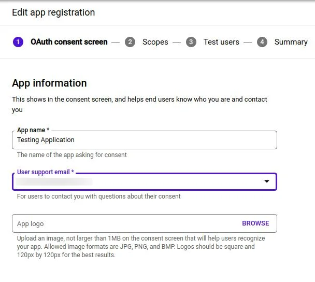Click the 'This shows in the consent screen' description
The height and width of the screenshot is (282, 315).
(139, 105)
